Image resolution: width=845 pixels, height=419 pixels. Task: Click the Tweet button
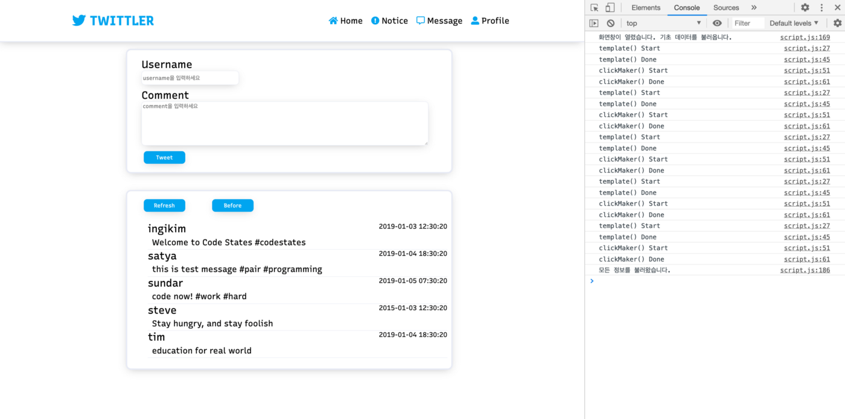point(164,157)
